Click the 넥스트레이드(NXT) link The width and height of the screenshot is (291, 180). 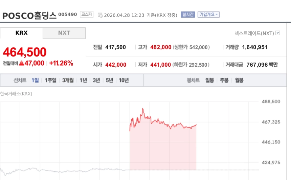coord(254,33)
